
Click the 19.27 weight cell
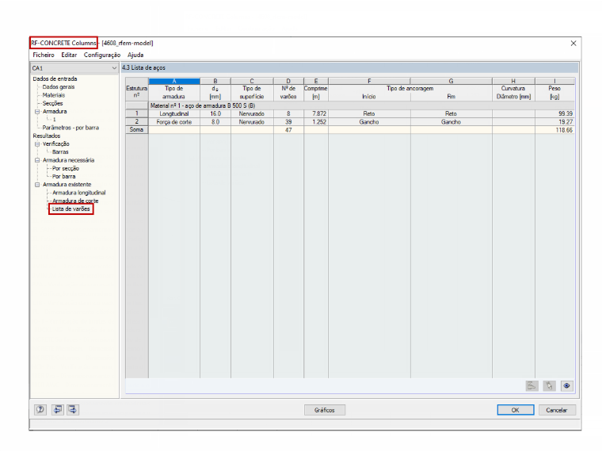pos(554,122)
